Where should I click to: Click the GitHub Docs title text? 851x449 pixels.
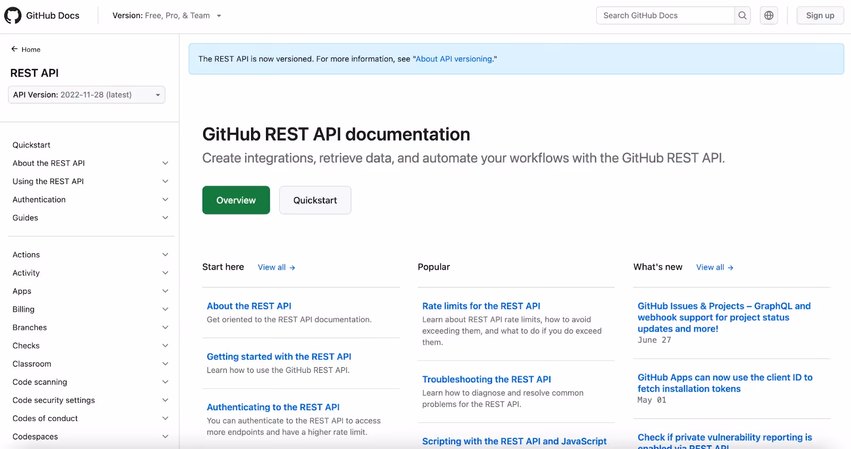coord(53,15)
